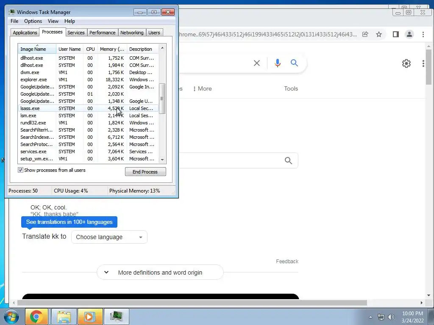
Task: Switch to the Applications tab
Action: pyautogui.click(x=25, y=33)
